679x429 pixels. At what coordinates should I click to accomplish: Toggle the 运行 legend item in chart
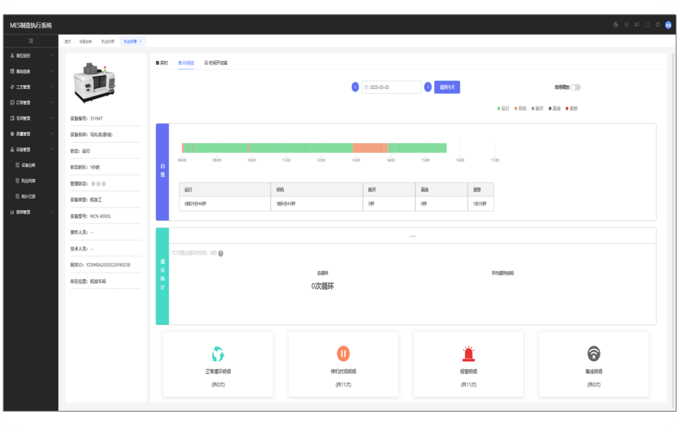pos(503,109)
